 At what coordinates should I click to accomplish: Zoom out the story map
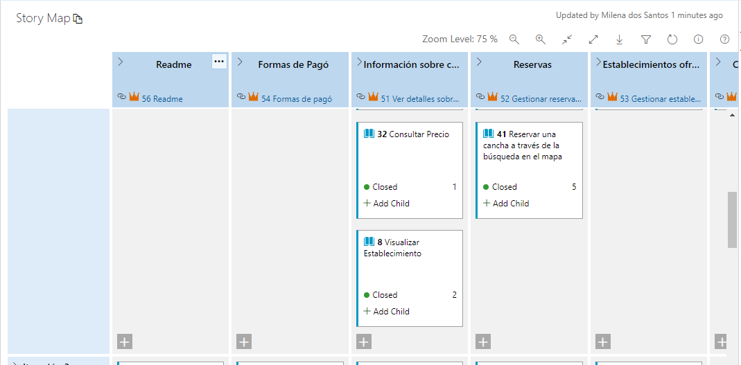[x=514, y=39]
